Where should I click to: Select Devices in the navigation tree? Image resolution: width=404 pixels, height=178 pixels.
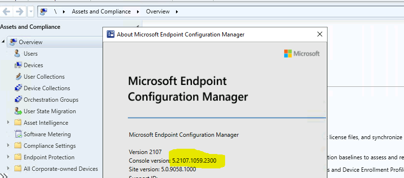click(x=33, y=65)
